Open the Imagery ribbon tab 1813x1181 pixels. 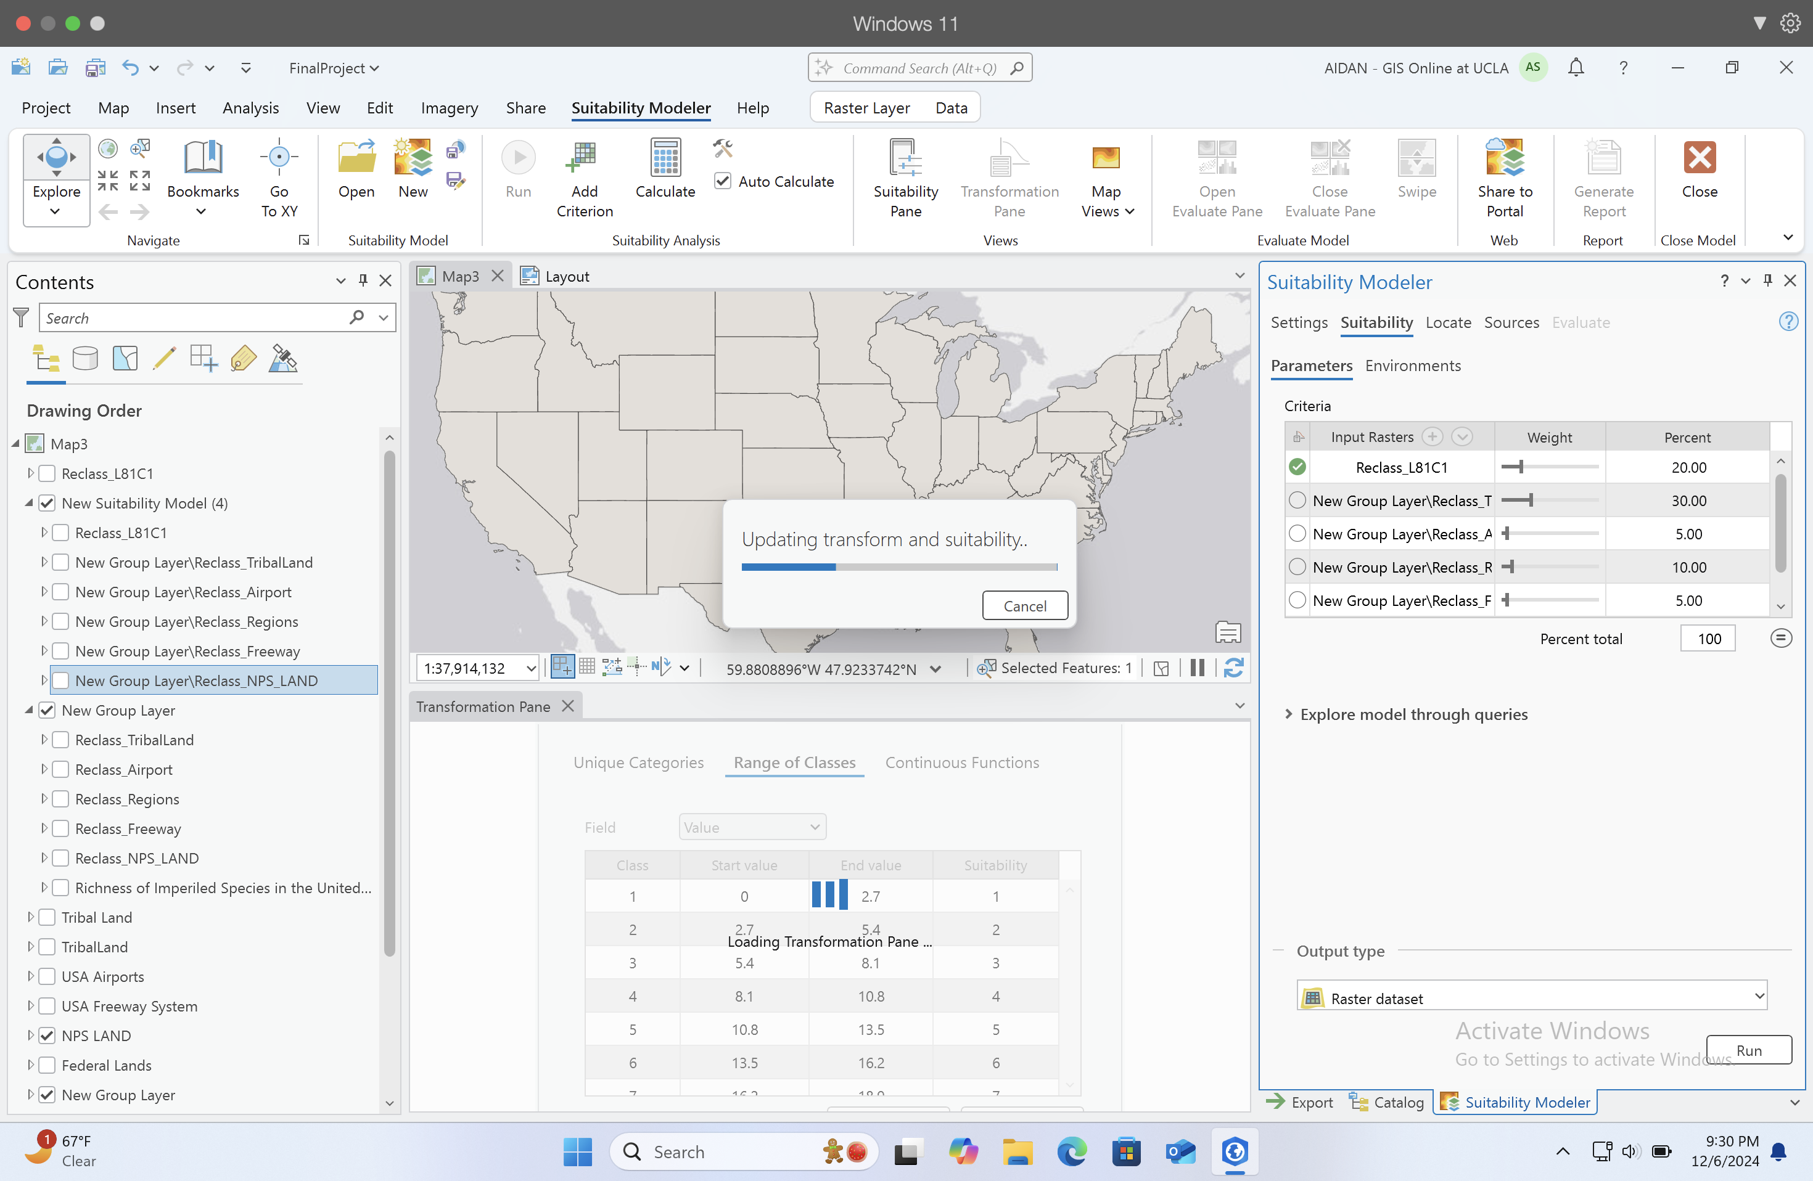[450, 107]
